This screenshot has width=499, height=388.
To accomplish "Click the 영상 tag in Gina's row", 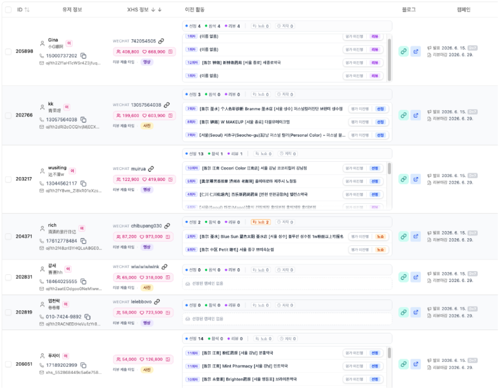I will pyautogui.click(x=146, y=62).
